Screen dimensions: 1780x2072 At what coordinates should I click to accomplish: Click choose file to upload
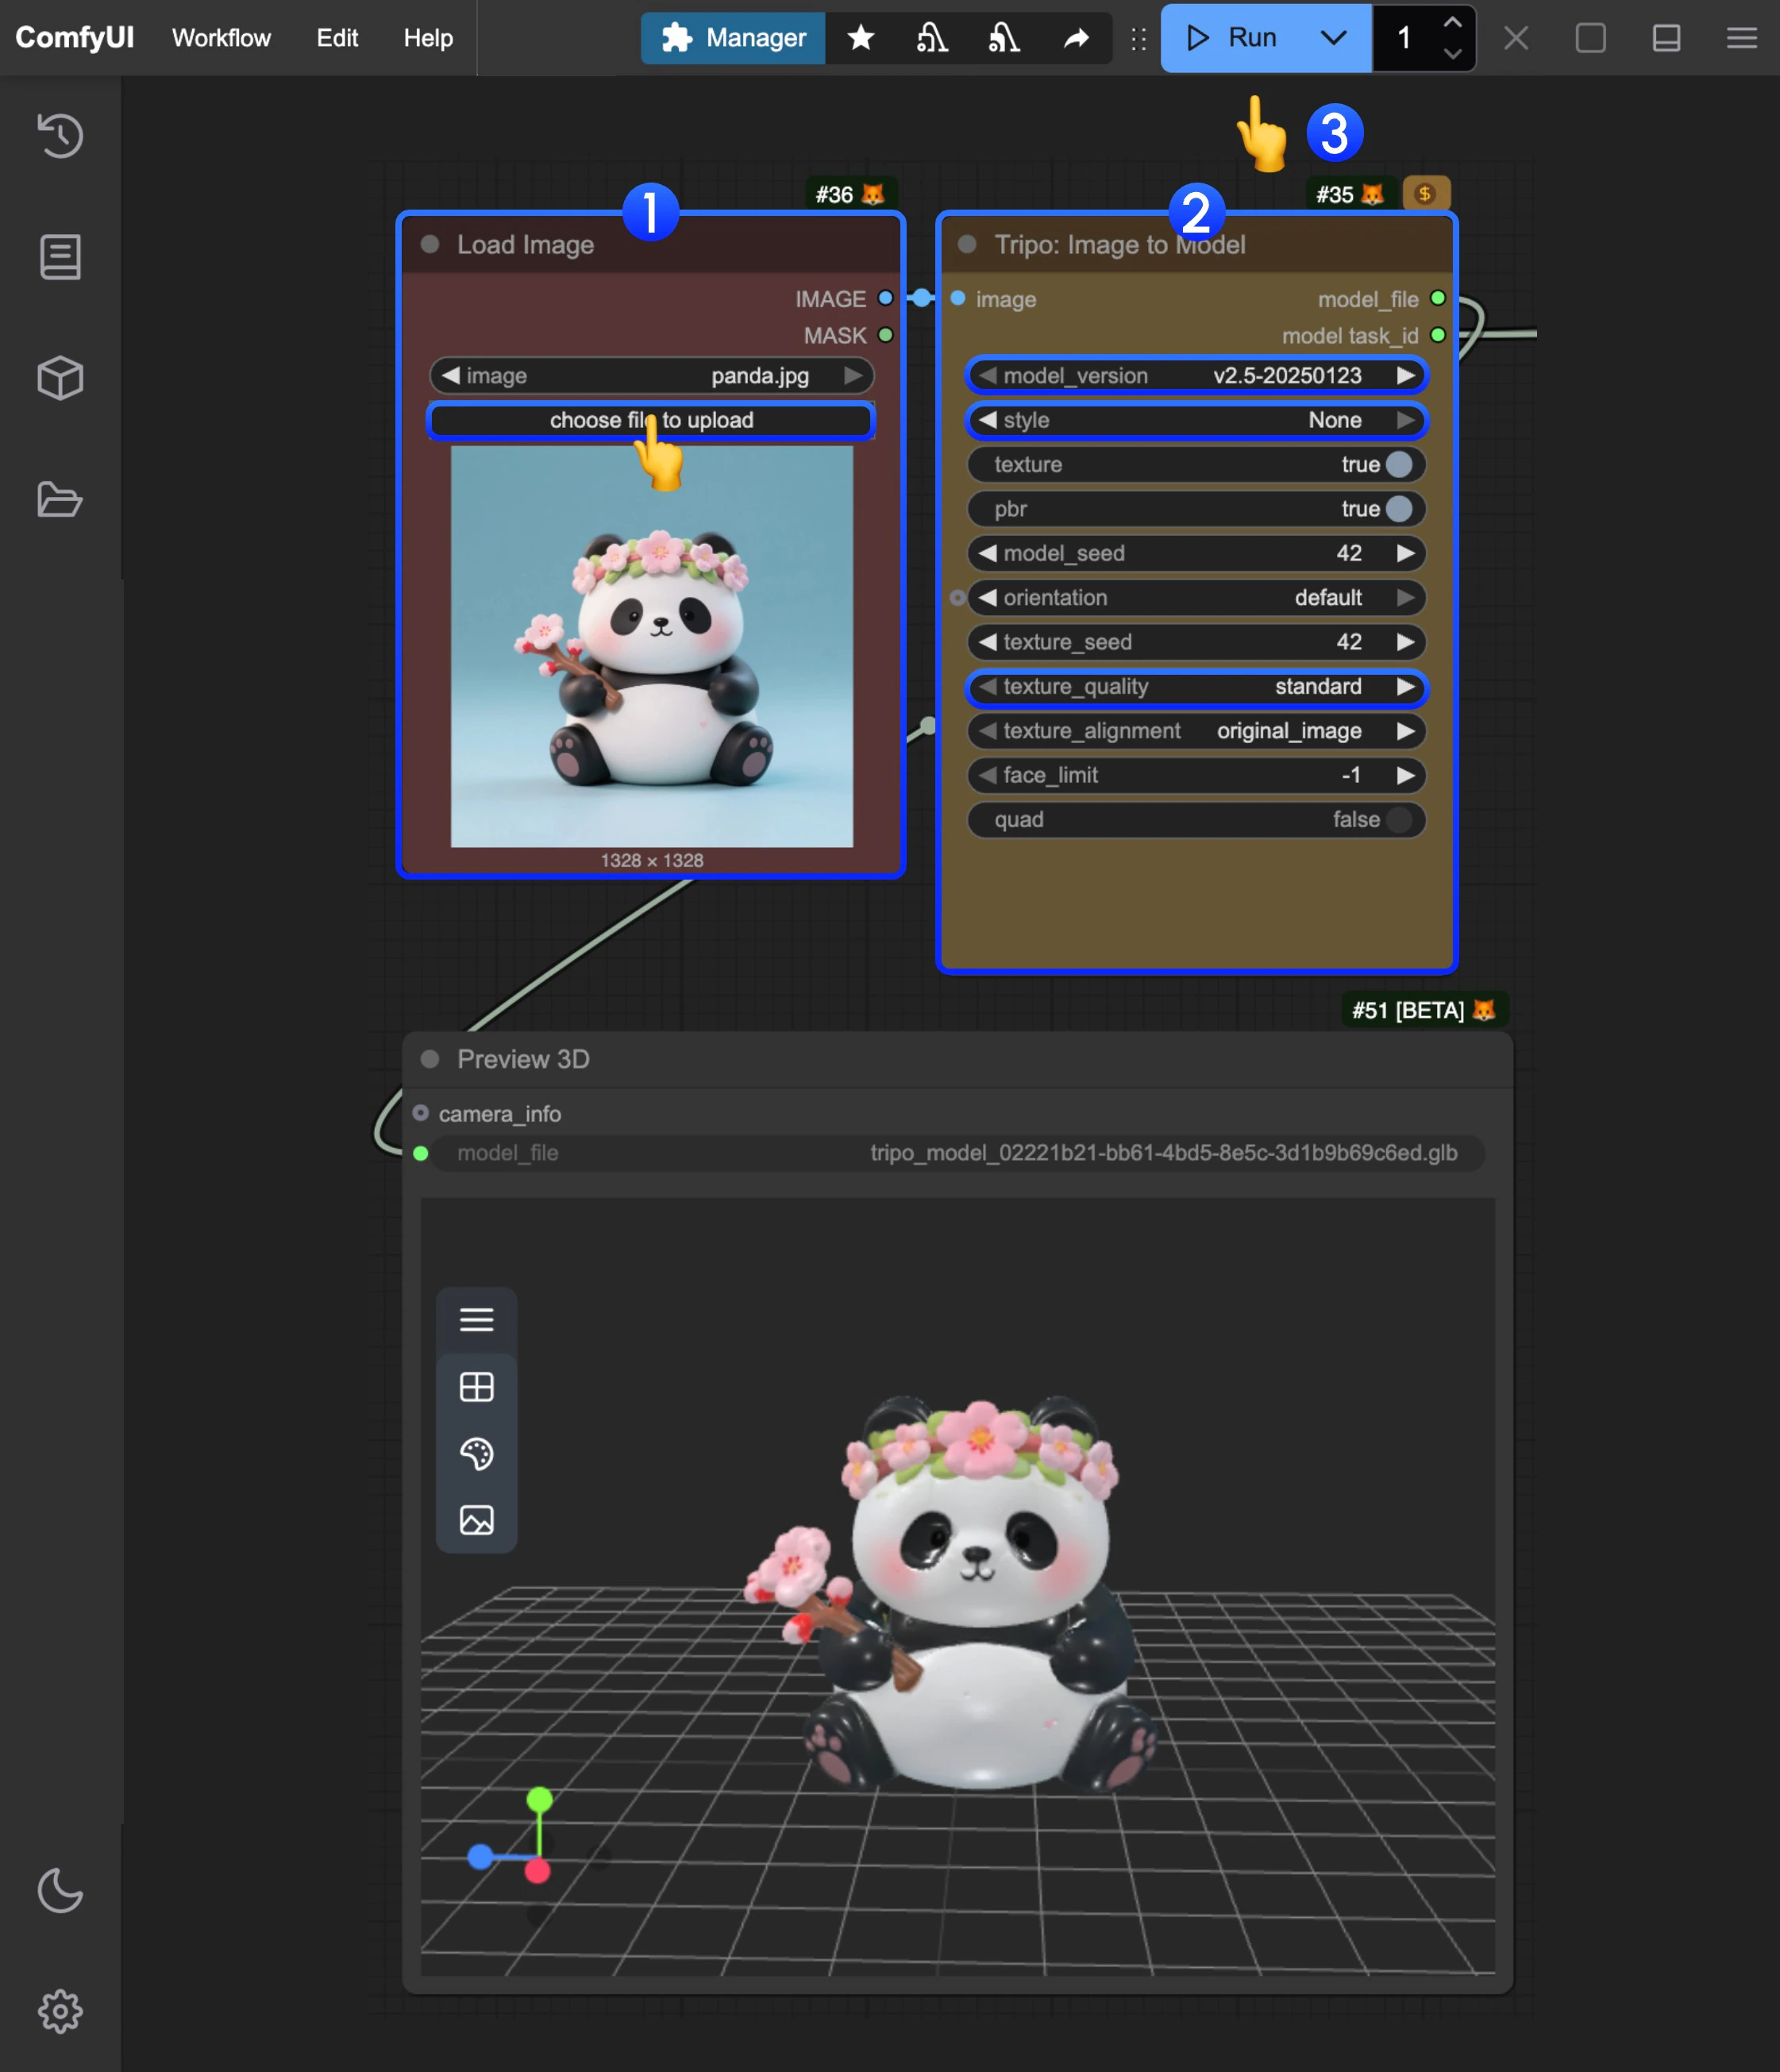coord(651,420)
